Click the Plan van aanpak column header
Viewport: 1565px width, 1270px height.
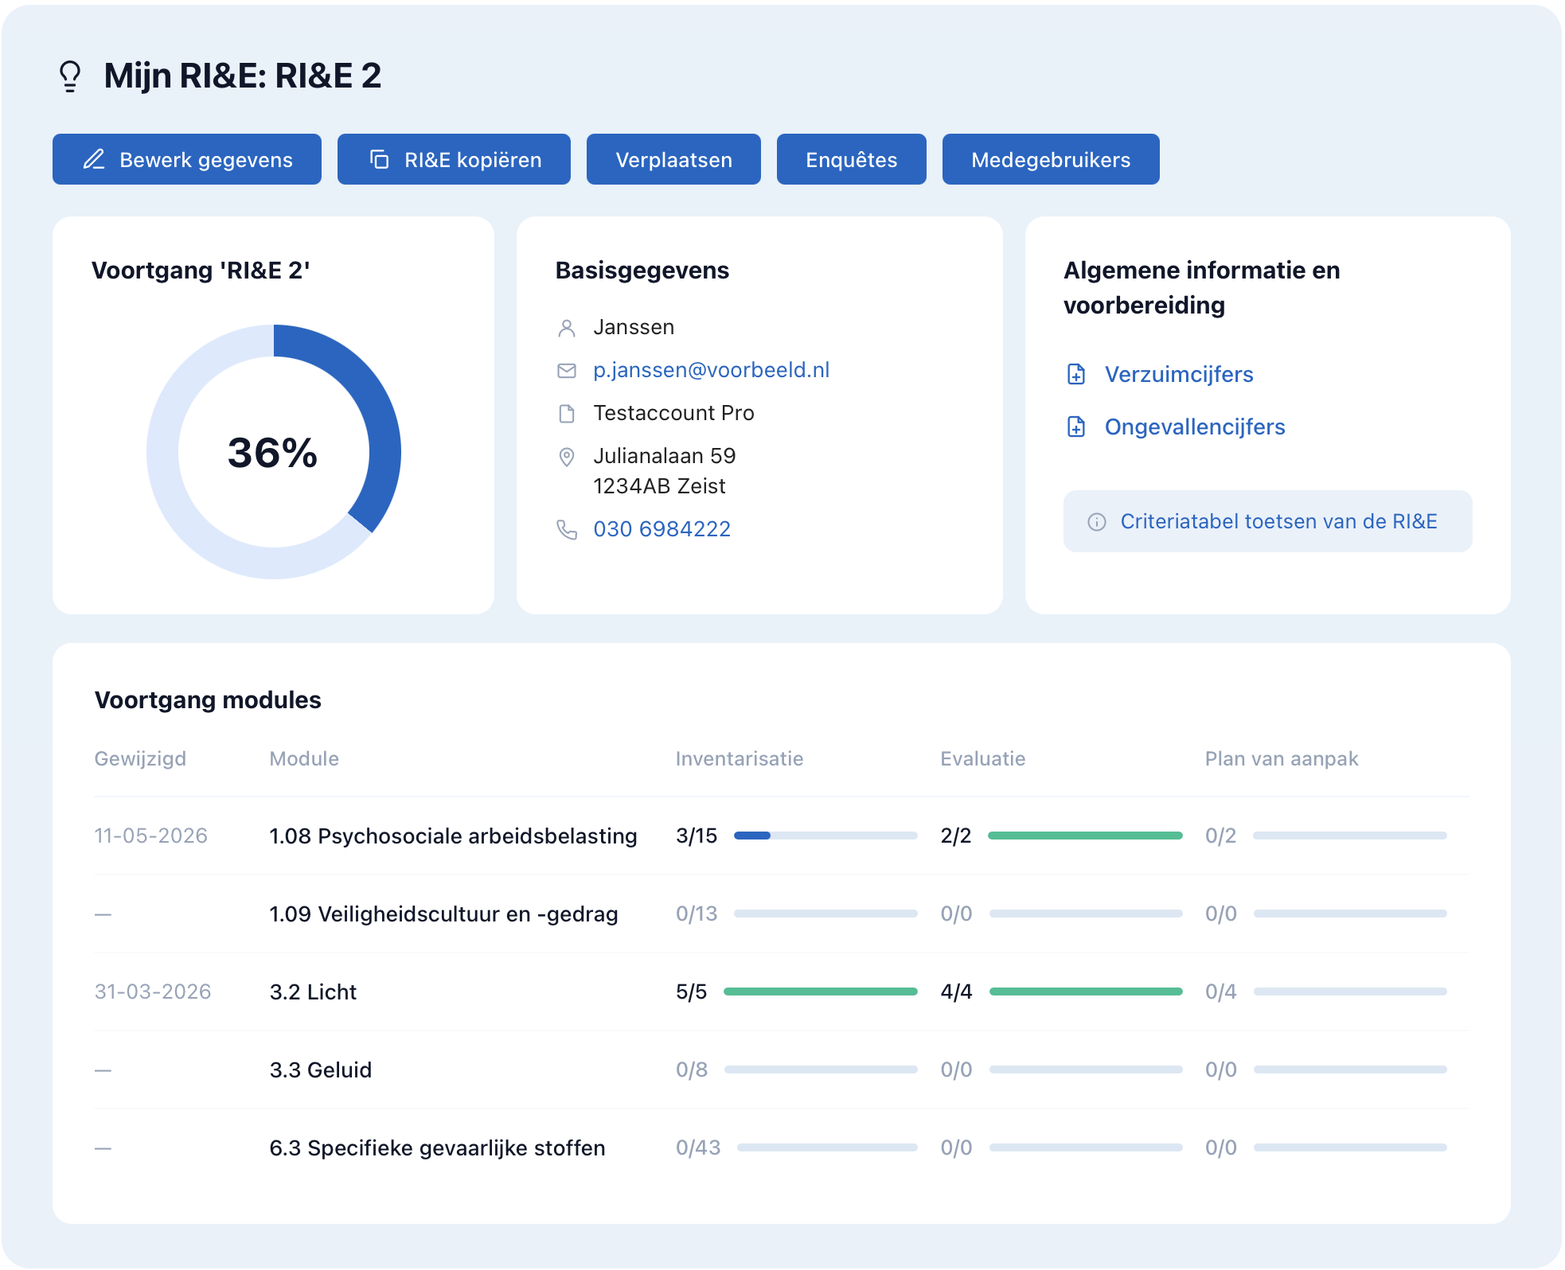point(1282,758)
